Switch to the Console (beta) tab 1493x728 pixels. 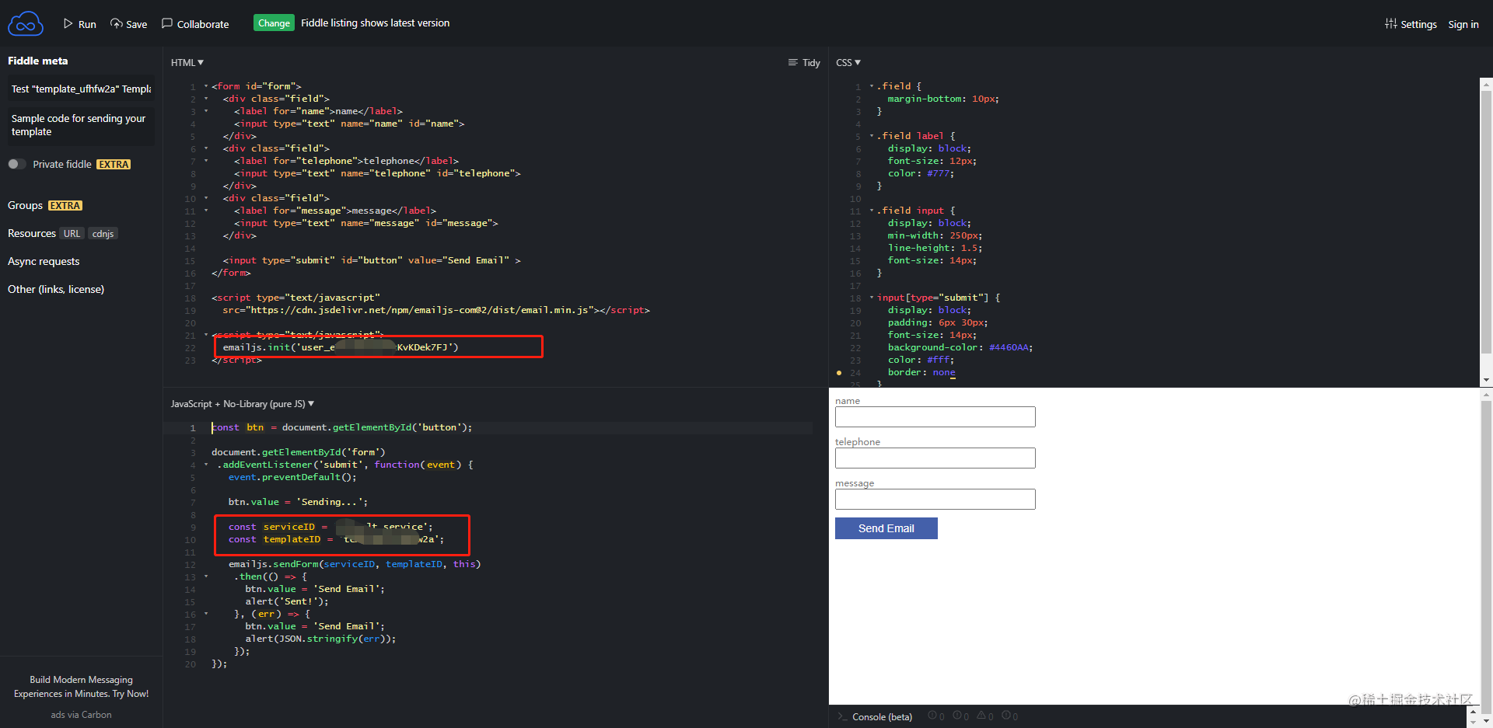coord(881,716)
